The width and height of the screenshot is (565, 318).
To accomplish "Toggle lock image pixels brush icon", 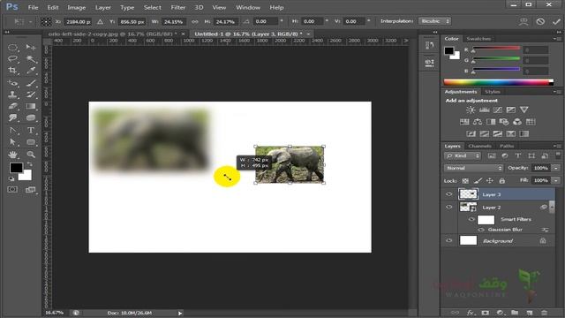I will pos(478,180).
